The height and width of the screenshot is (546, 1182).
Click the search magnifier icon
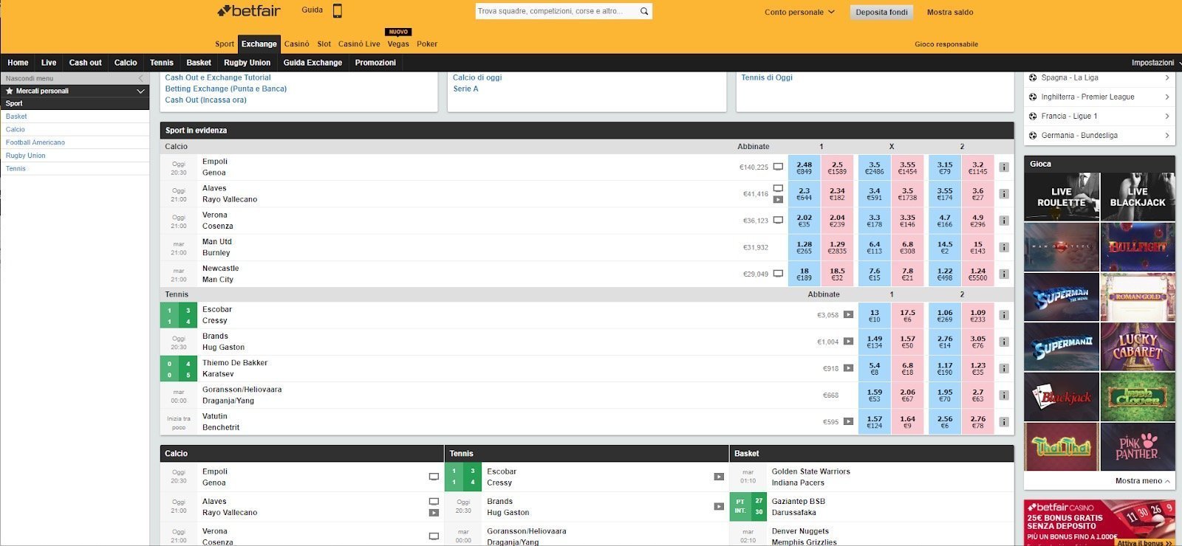click(x=644, y=11)
